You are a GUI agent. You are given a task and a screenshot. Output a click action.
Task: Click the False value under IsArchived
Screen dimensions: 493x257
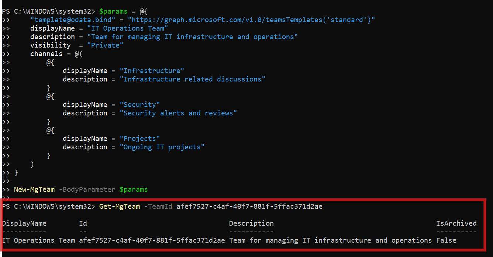tap(446, 240)
